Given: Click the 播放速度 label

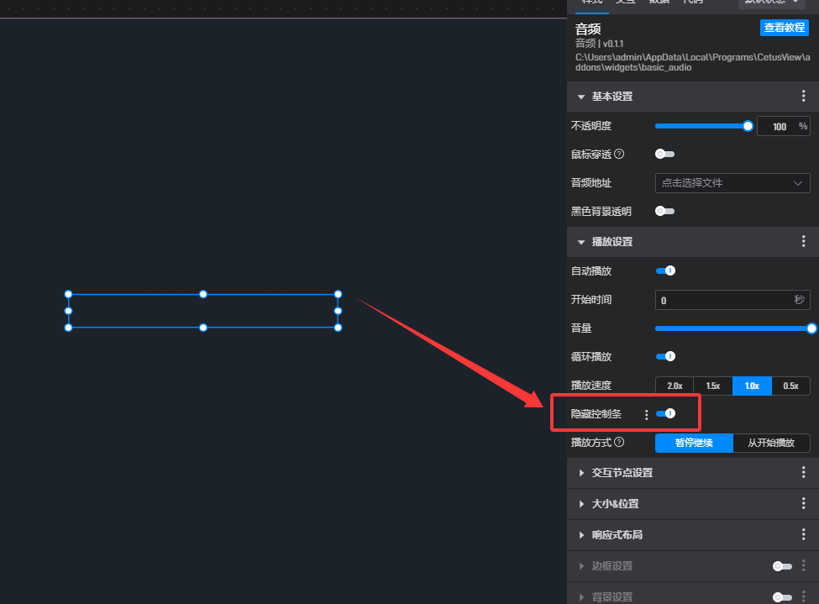Looking at the screenshot, I should click(x=591, y=385).
